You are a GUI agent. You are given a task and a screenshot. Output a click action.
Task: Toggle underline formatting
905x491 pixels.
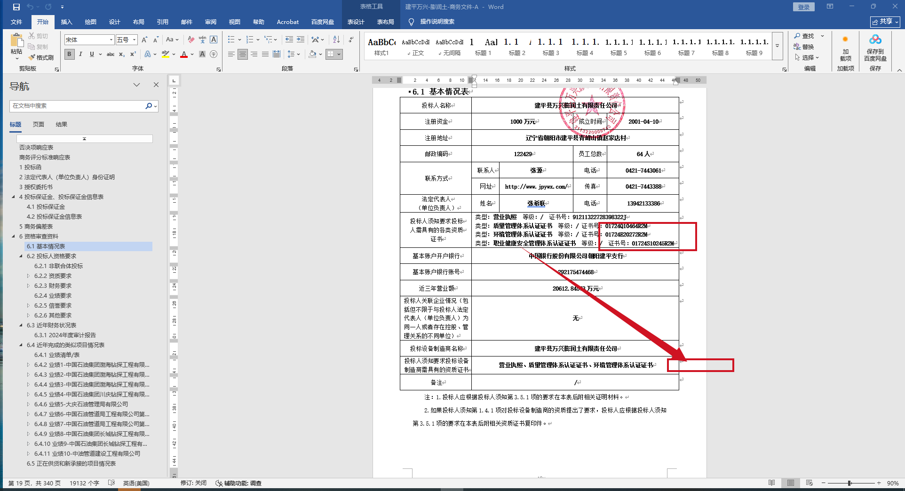click(x=92, y=54)
